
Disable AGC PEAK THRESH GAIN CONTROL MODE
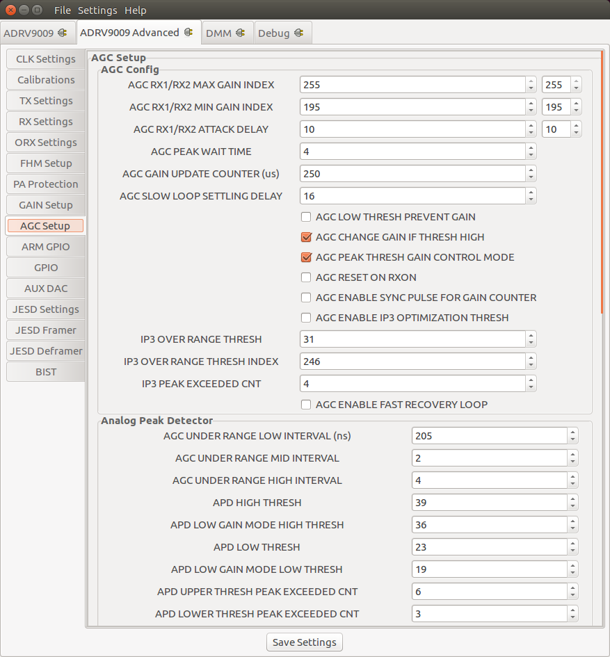point(306,257)
